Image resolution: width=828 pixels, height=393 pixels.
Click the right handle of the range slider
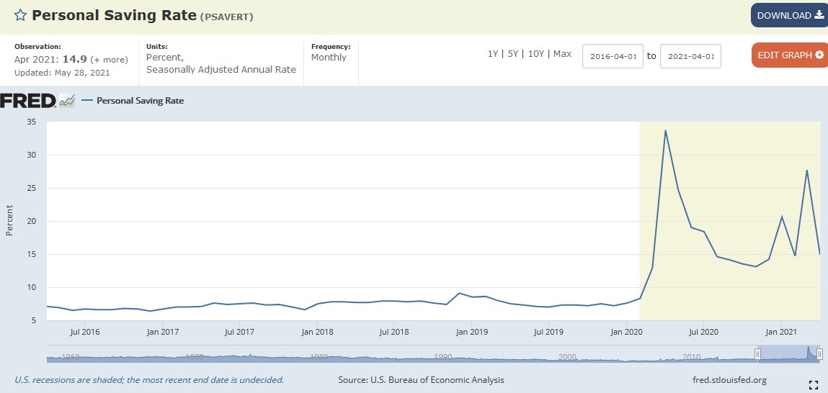click(x=819, y=353)
